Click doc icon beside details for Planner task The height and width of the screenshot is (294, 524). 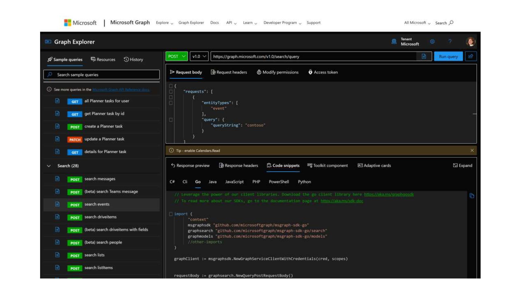pos(57,152)
